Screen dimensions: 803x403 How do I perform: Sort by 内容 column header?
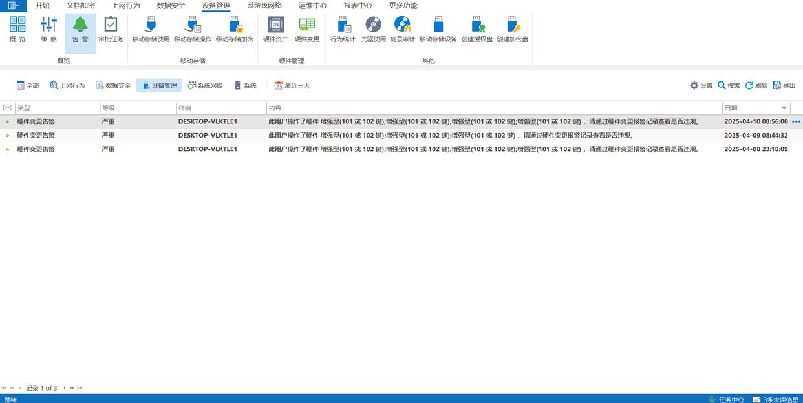coord(495,108)
